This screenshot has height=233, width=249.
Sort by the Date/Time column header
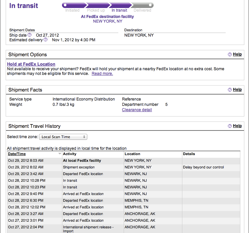click(x=17, y=154)
